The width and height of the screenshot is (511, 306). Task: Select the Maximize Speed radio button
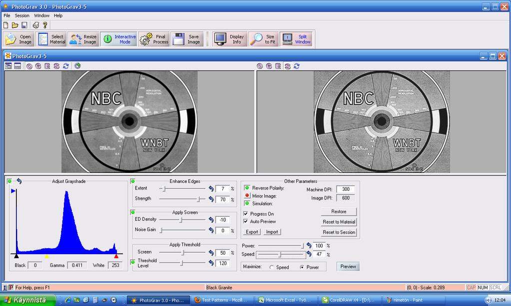pos(271,267)
